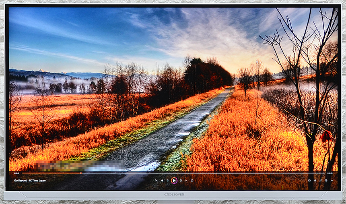
Task: Toggle shuffle in the player controls
Action: (x=156, y=181)
